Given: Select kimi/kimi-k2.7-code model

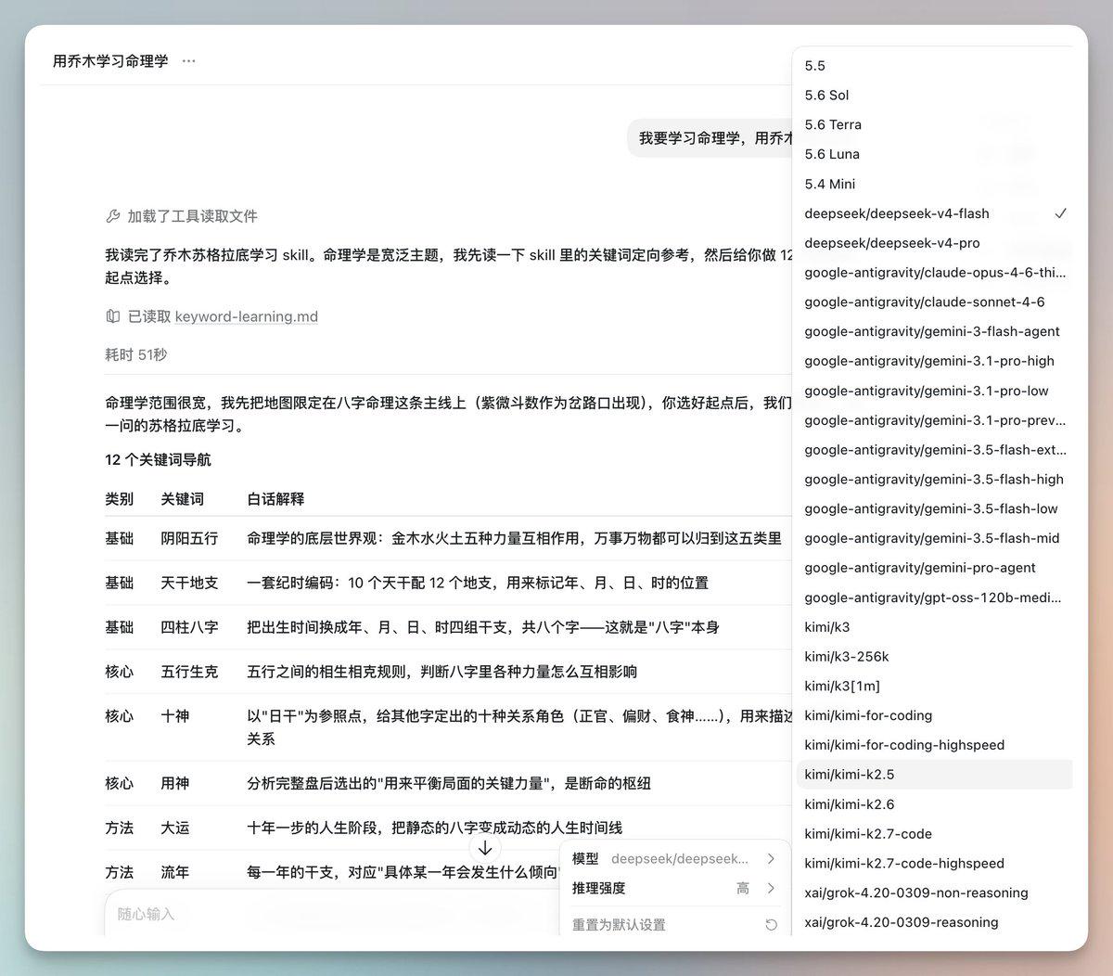Looking at the screenshot, I should [935, 834].
